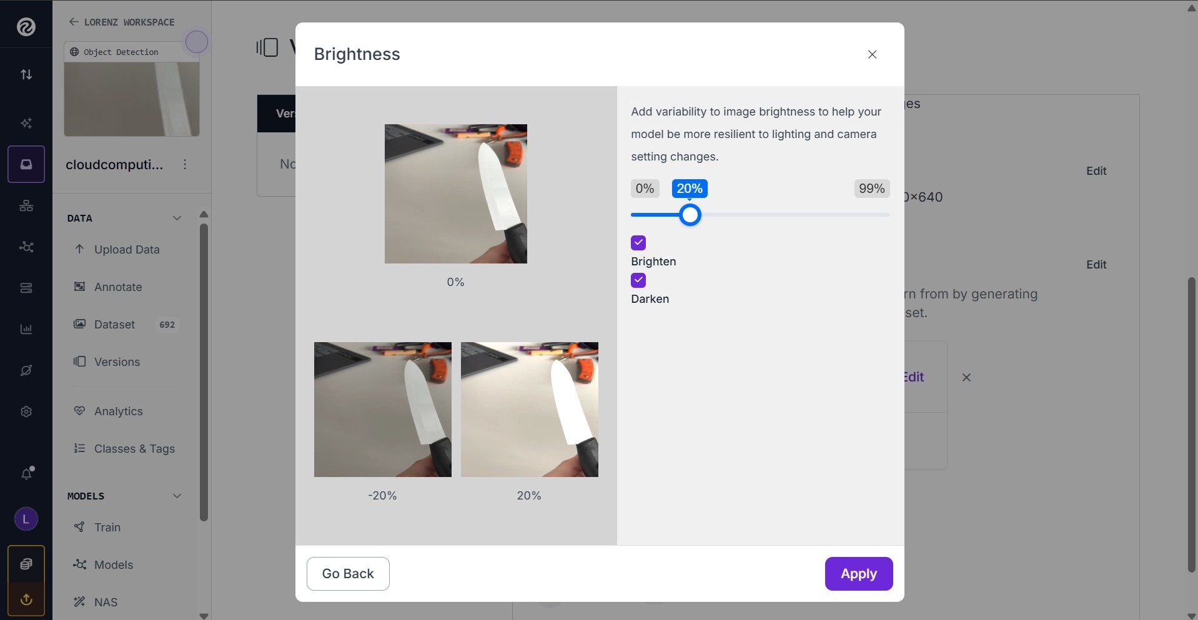
Task: Click the Analytics heart icon
Action: click(x=79, y=411)
